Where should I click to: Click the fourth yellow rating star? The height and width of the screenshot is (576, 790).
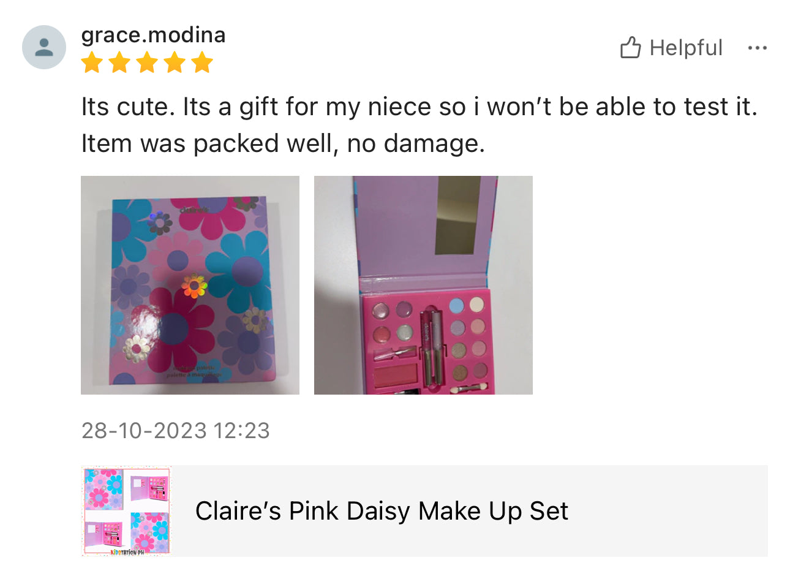(175, 63)
